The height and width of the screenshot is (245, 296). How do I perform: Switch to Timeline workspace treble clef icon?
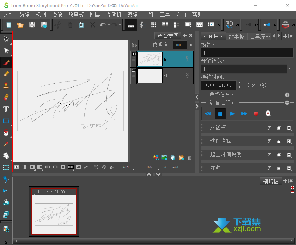tap(142, 25)
